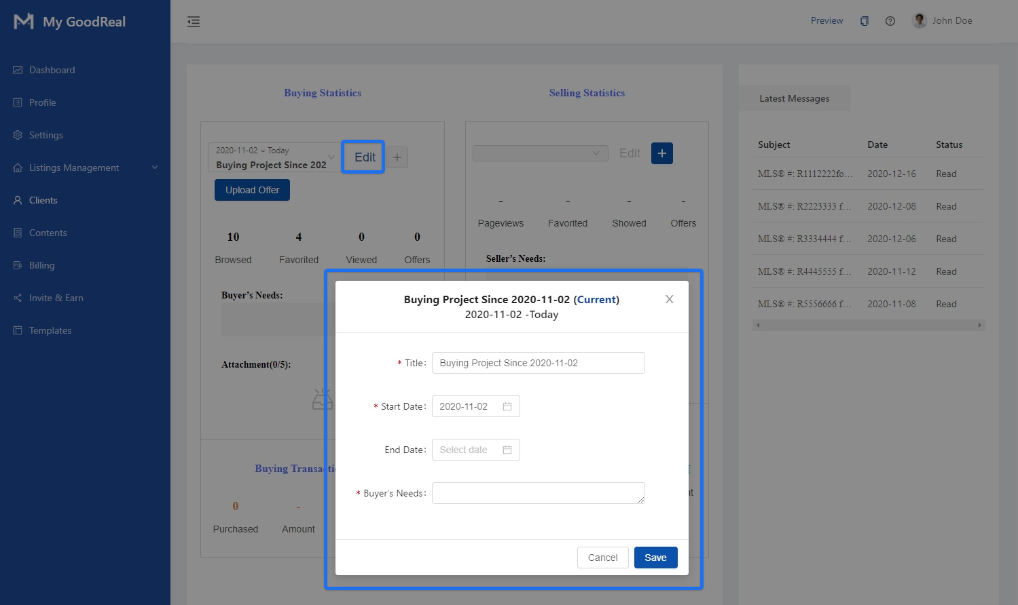Close the Buying Project dialog with X
Viewport: 1018px width, 605px height.
point(669,299)
